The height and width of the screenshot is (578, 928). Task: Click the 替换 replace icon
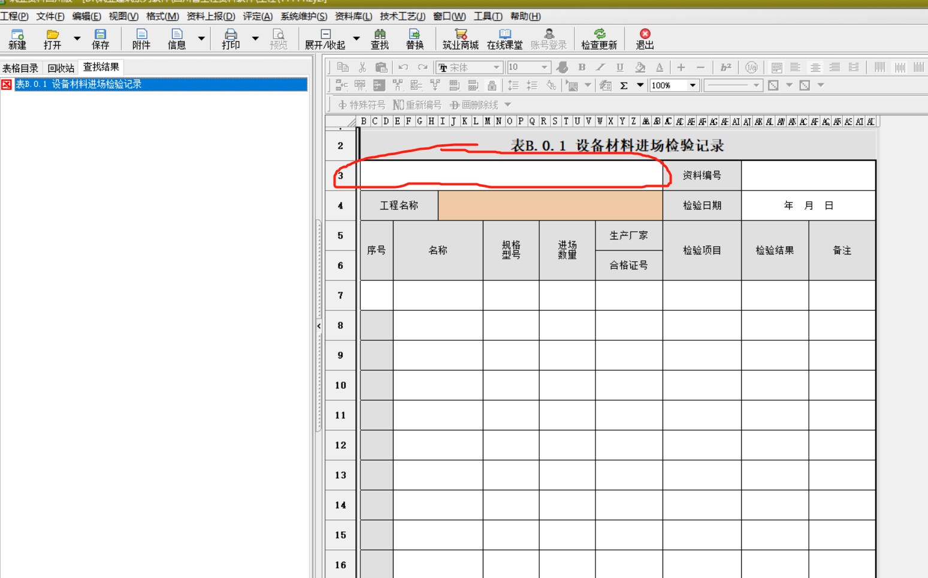pos(415,39)
